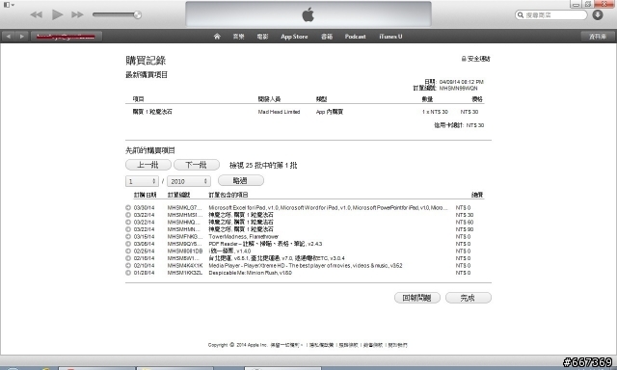Image resolution: width=617 pixels, height=370 pixels.
Task: Switch to the Podcast tab
Action: pyautogui.click(x=356, y=37)
